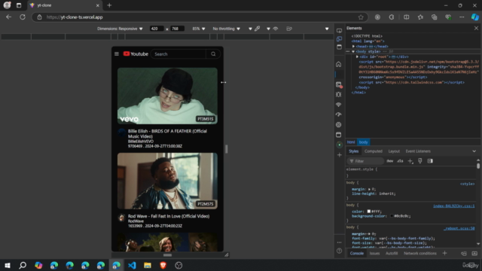This screenshot has height=271, width=482.
Task: Open File Explorer from taskbar
Action: pyautogui.click(x=148, y=265)
